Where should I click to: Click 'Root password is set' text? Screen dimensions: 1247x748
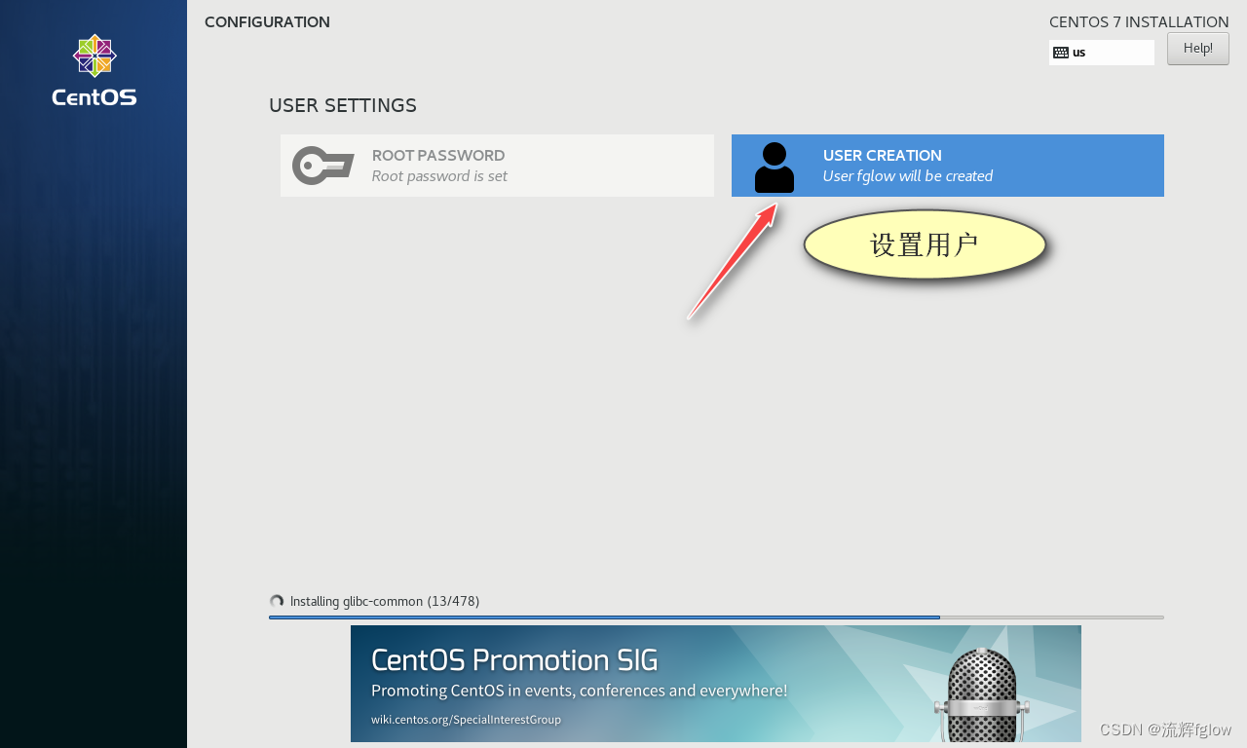[x=439, y=176]
